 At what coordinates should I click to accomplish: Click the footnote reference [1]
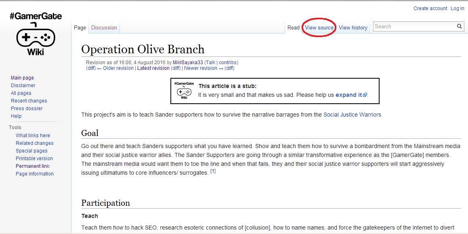point(213,171)
